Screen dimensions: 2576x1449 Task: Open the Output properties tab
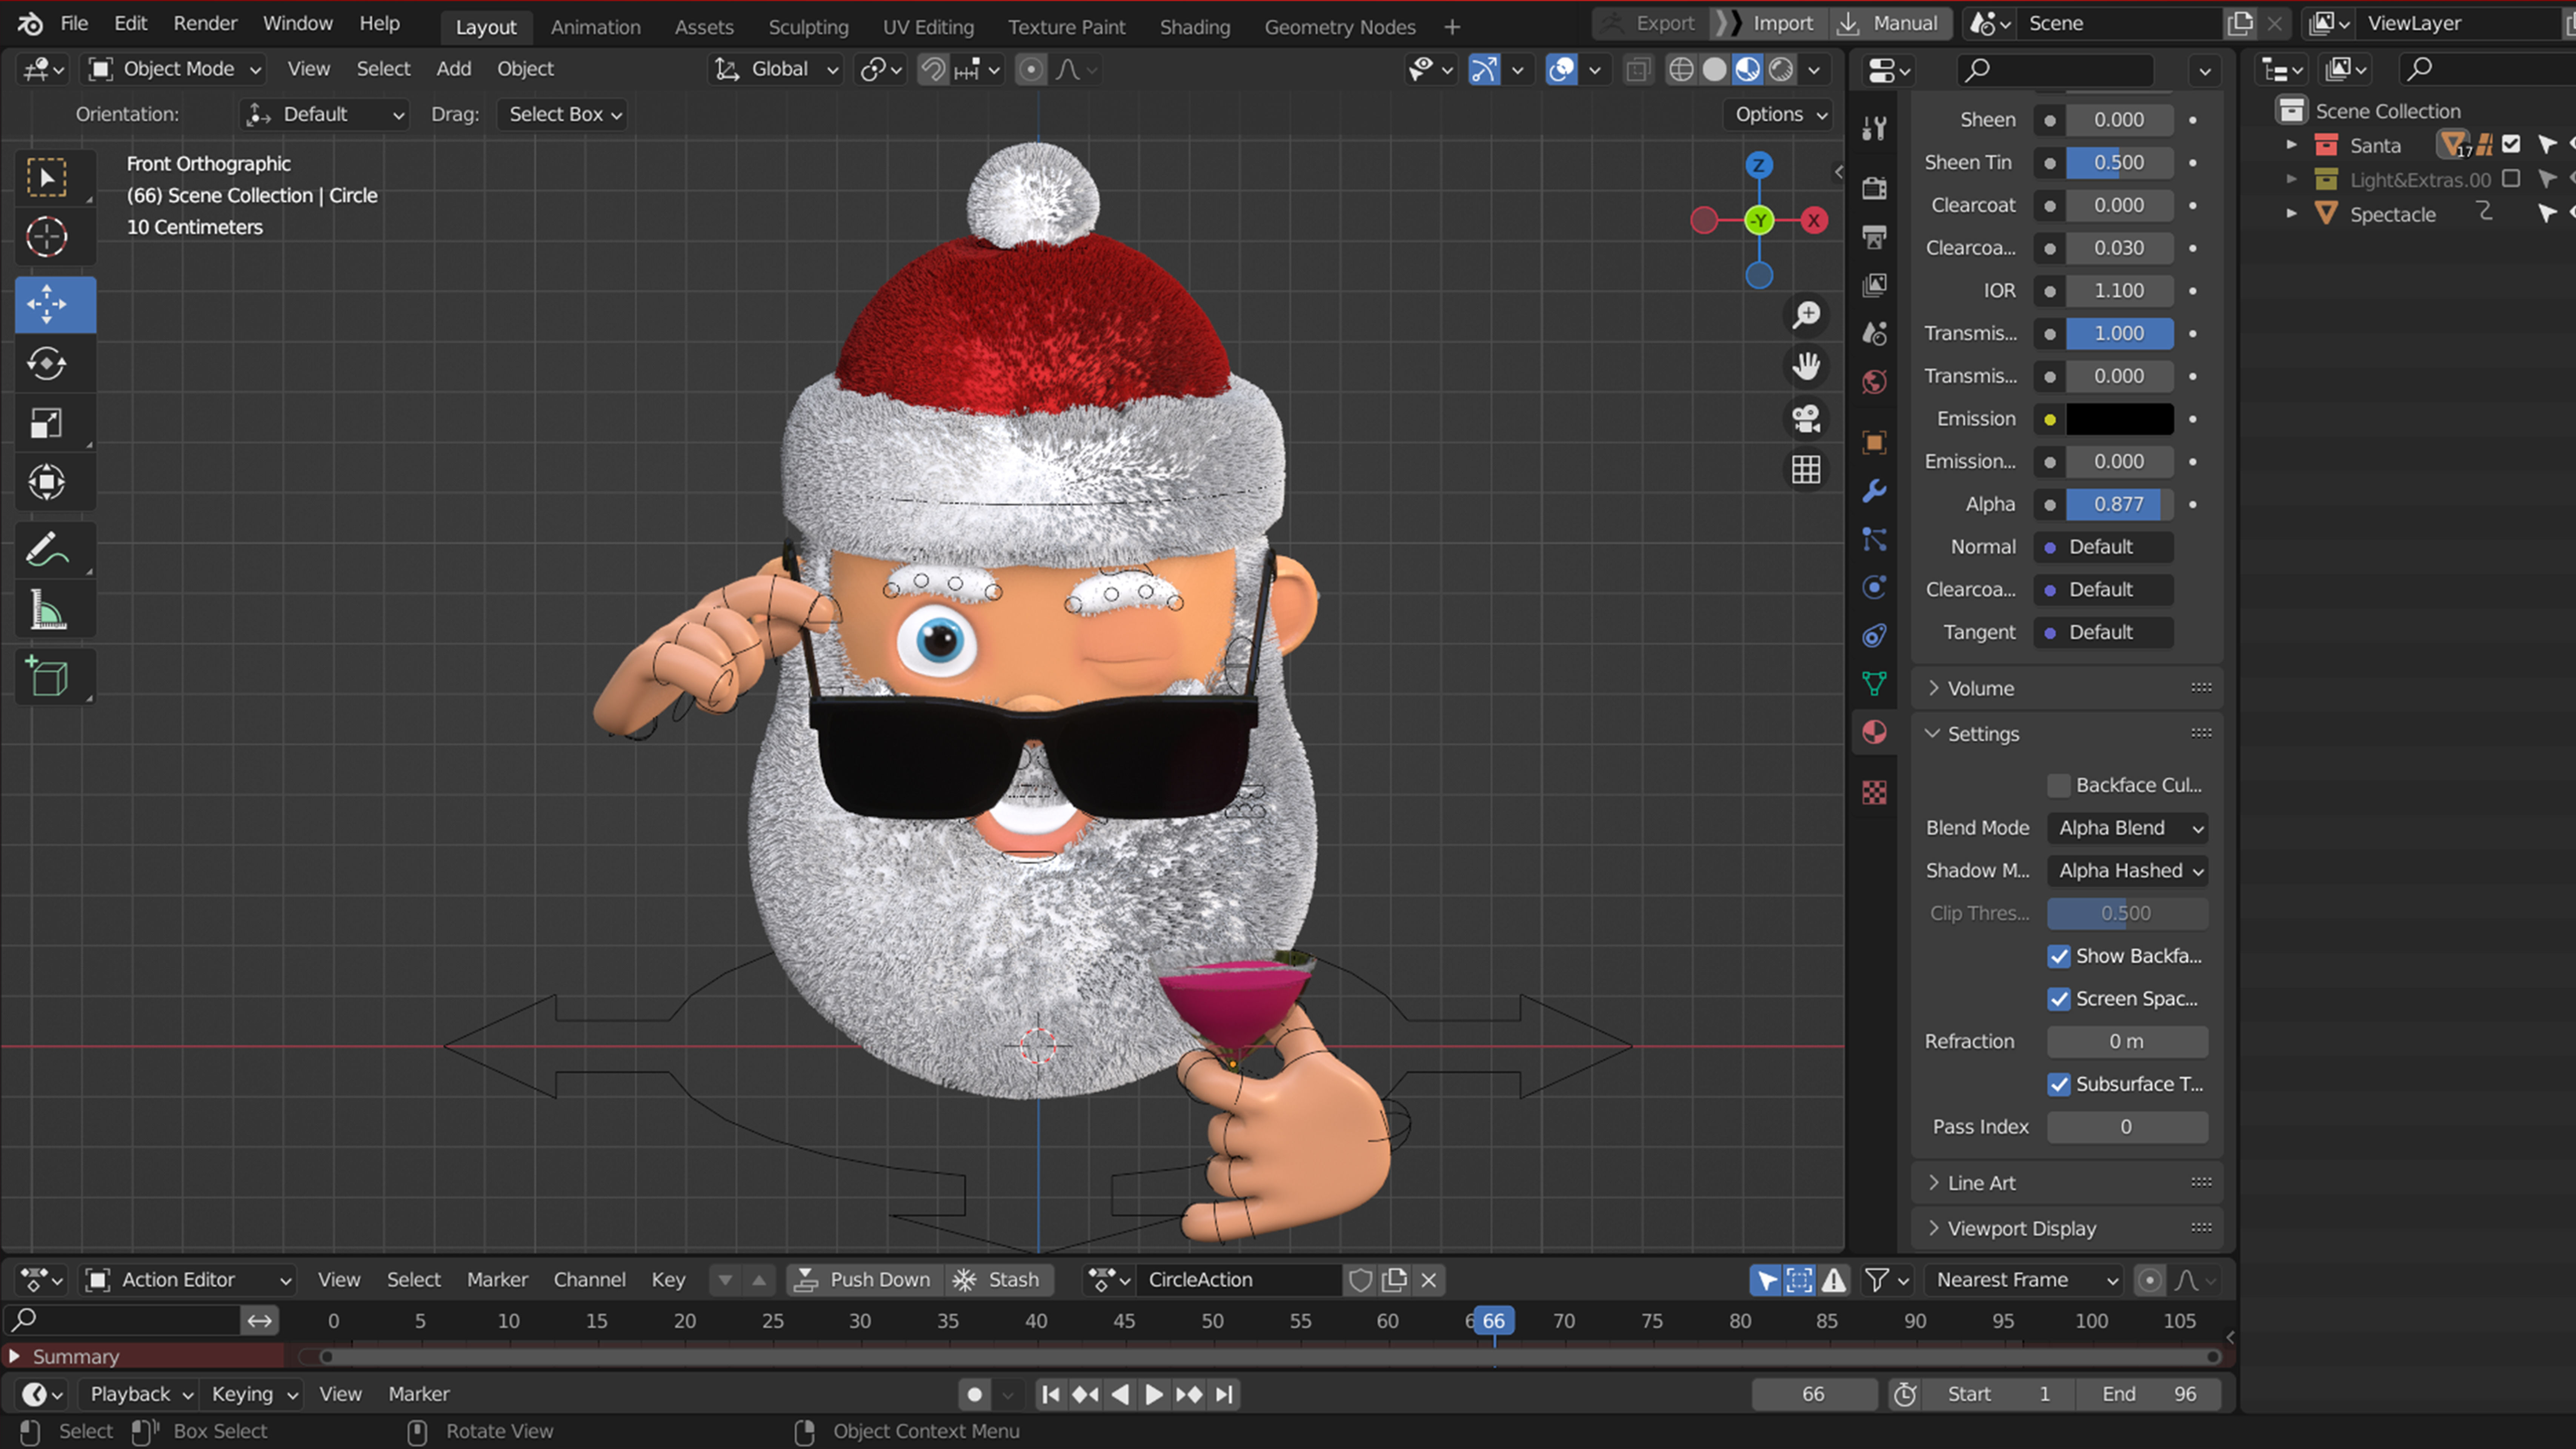click(1875, 237)
